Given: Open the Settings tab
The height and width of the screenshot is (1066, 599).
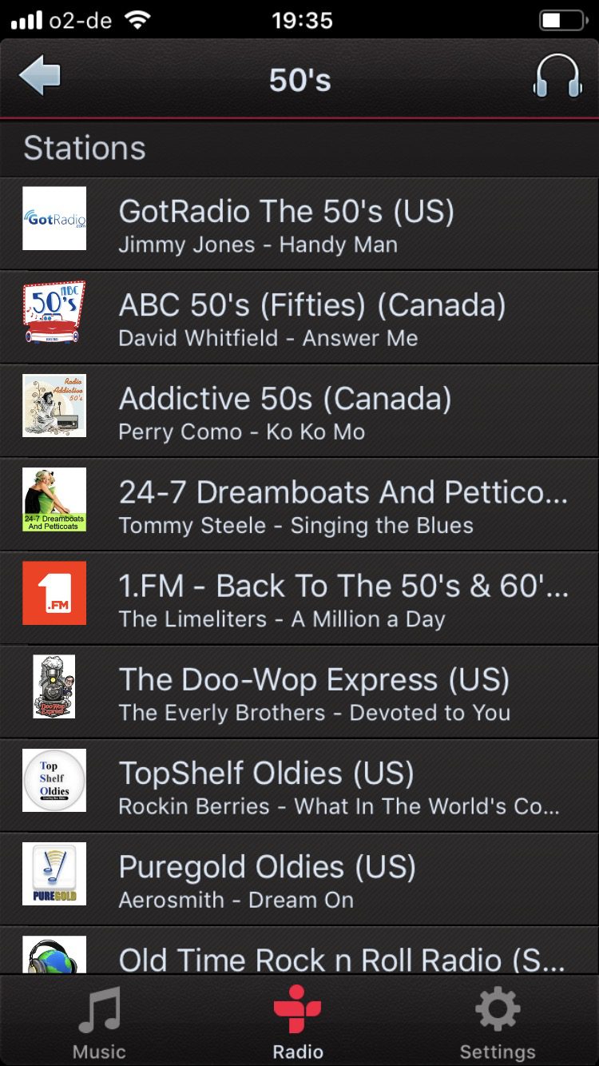Looking at the screenshot, I should click(498, 1020).
